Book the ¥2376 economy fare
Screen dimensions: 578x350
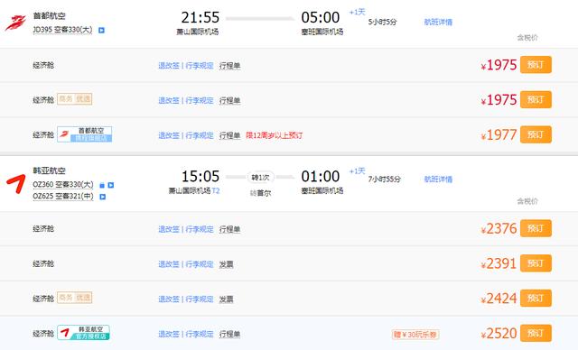click(536, 228)
